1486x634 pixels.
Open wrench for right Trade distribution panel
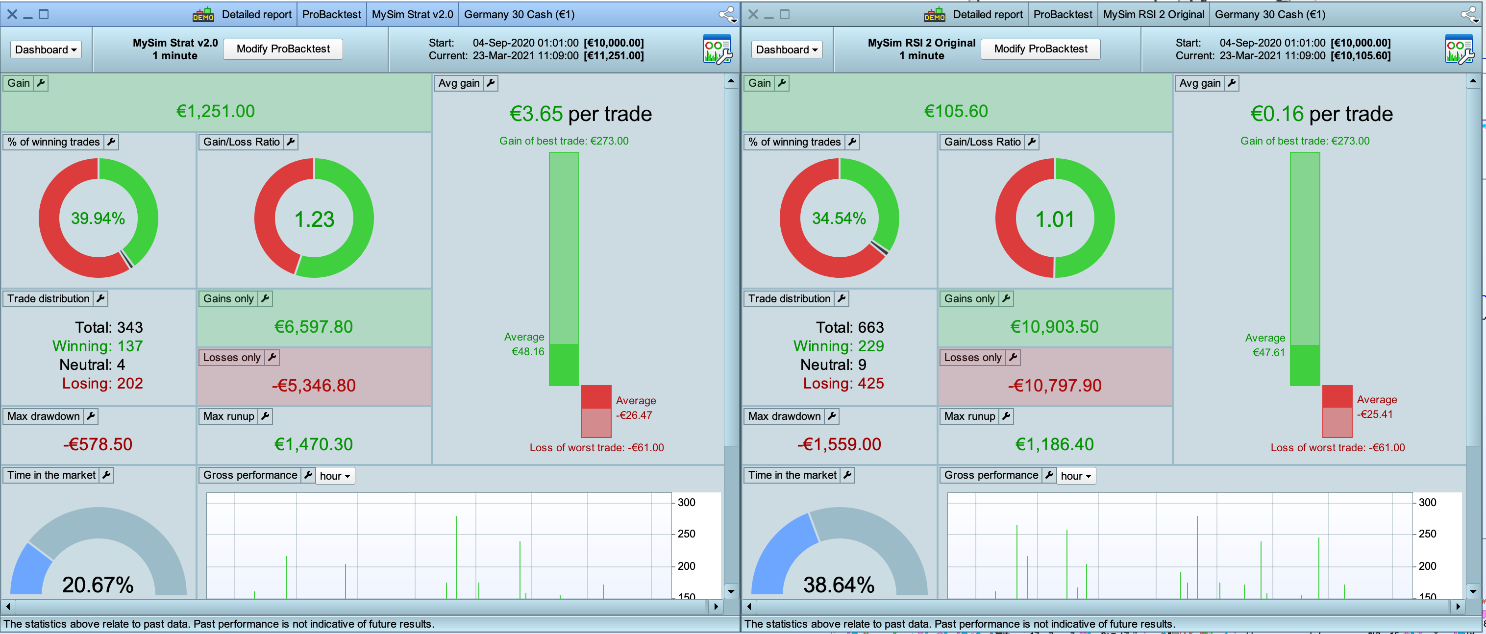tap(841, 299)
